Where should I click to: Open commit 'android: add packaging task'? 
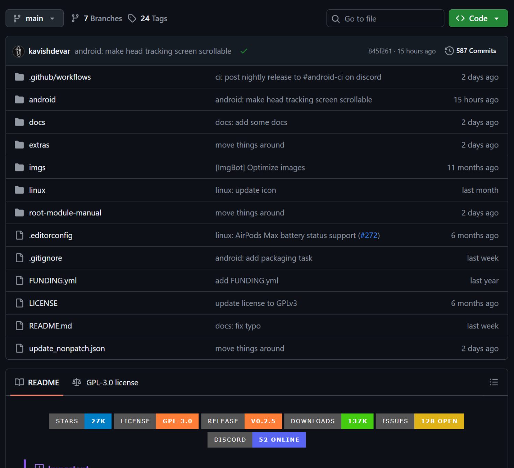(264, 258)
